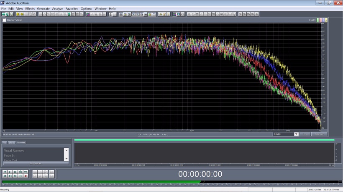Click favorites list scroll-up arrow
Viewport: 343px width, 192px height.
[67, 150]
